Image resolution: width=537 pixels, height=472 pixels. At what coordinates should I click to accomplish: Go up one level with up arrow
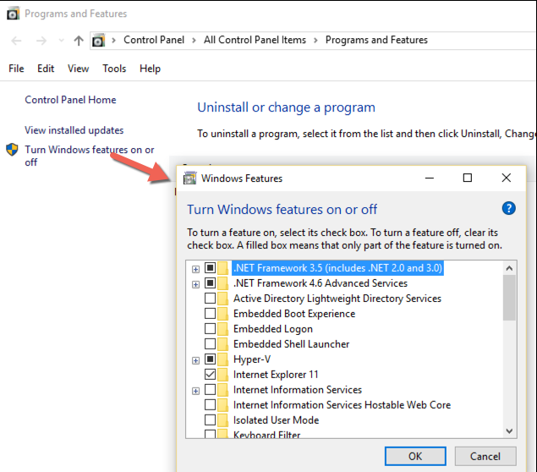pos(79,41)
